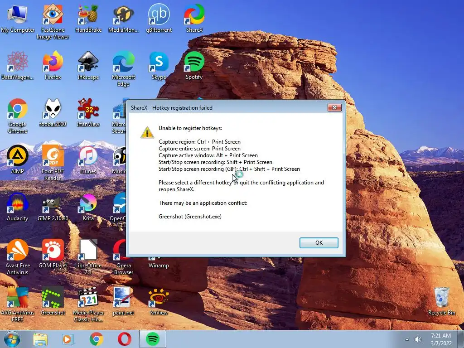Select the iTunes desktop icon
The width and height of the screenshot is (464, 348).
click(x=88, y=160)
